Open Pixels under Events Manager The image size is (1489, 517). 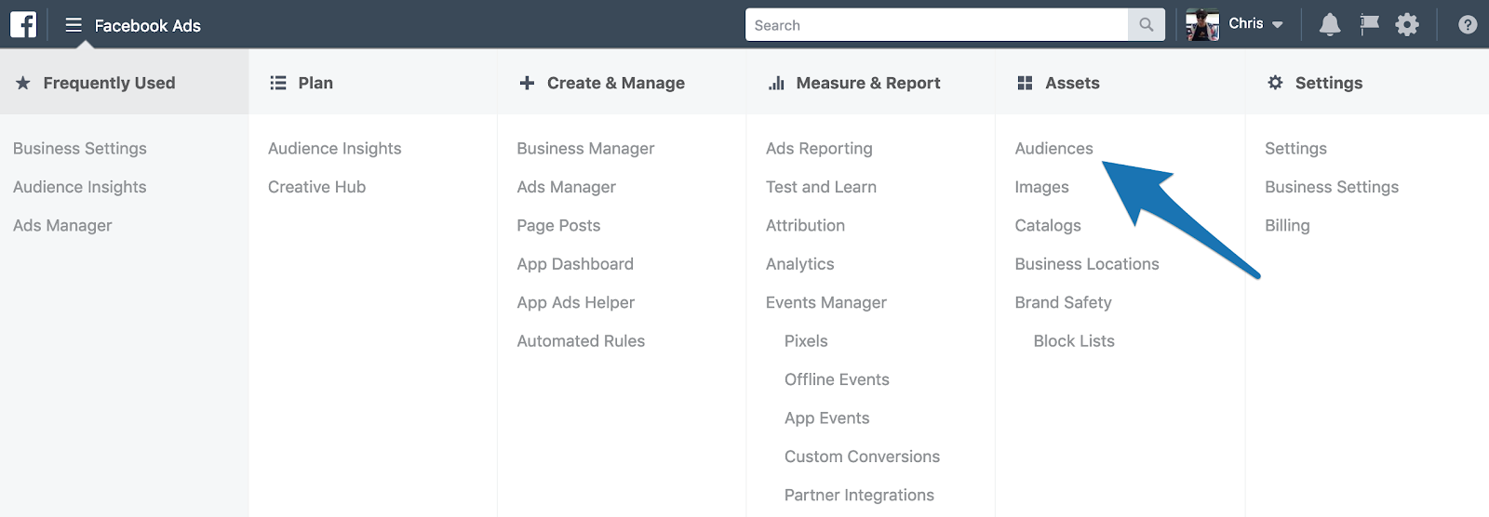point(806,341)
